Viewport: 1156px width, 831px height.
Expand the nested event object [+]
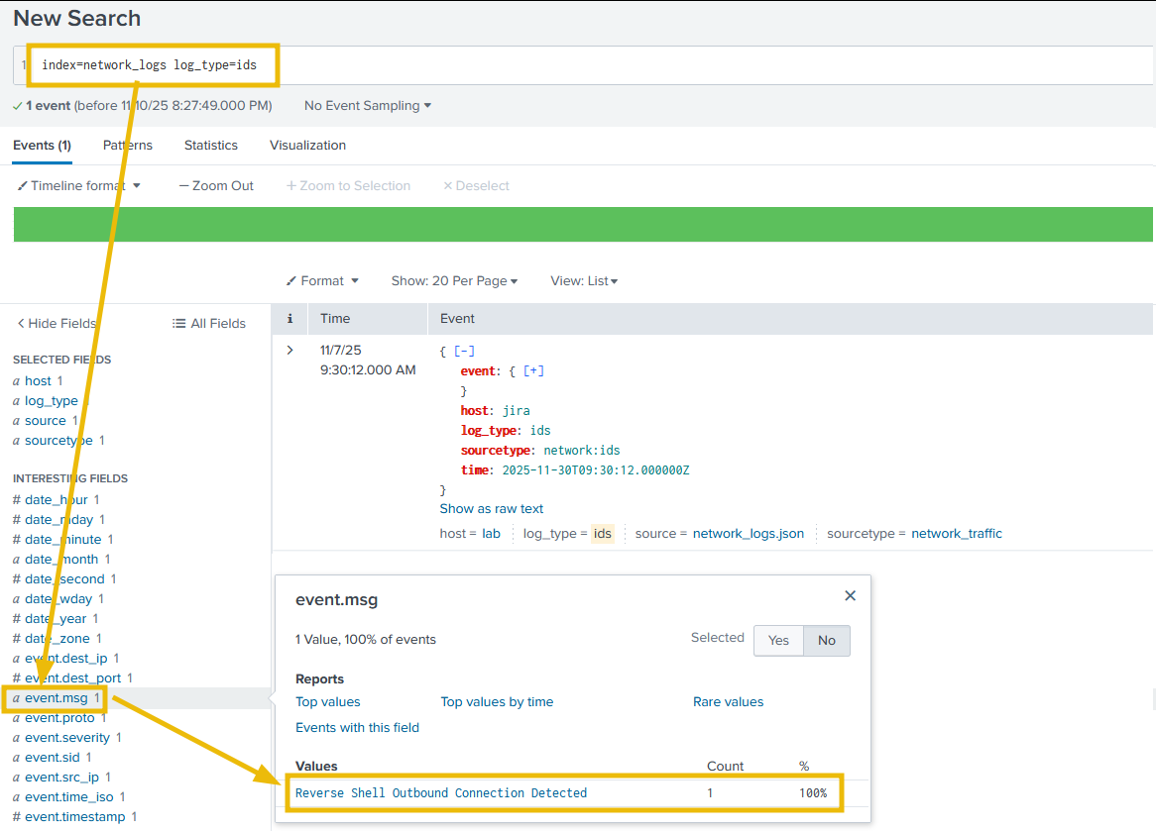pos(533,371)
